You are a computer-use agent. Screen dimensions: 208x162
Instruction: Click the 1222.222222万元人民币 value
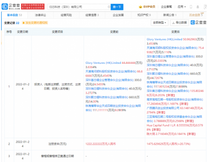coord(101,144)
